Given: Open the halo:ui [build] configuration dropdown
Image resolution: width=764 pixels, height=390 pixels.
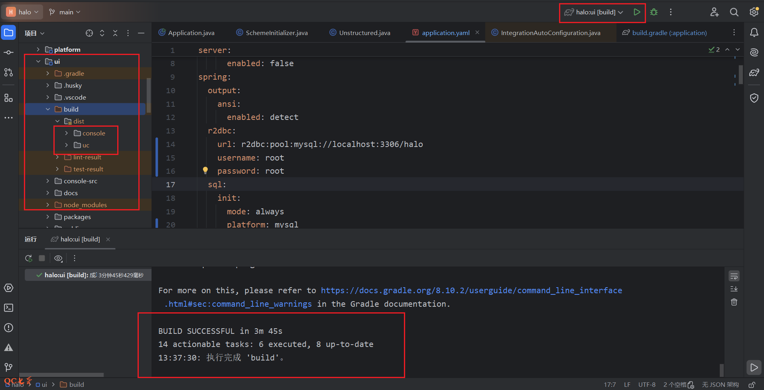Looking at the screenshot, I should (x=595, y=12).
